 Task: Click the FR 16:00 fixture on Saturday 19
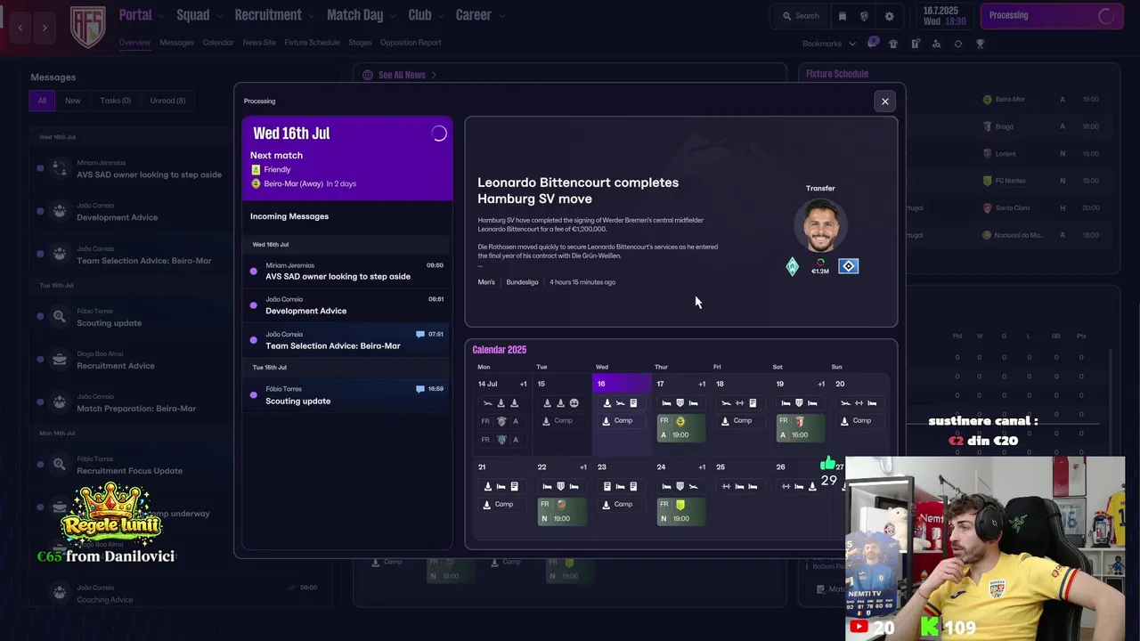pos(800,428)
